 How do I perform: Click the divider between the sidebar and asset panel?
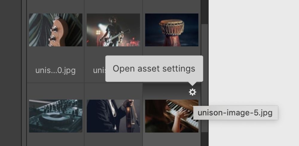click(x=24, y=73)
